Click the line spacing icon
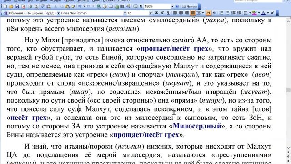 [x=199, y=13]
